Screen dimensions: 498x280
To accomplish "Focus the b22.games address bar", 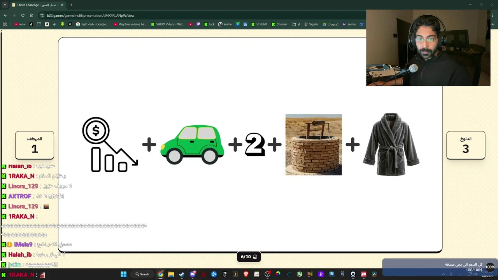I will [x=202, y=15].
